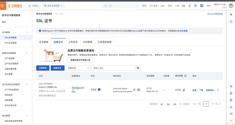This screenshot has height=125, width=235.
Task: Click the 部署服务 action link
Action: pos(210,90)
